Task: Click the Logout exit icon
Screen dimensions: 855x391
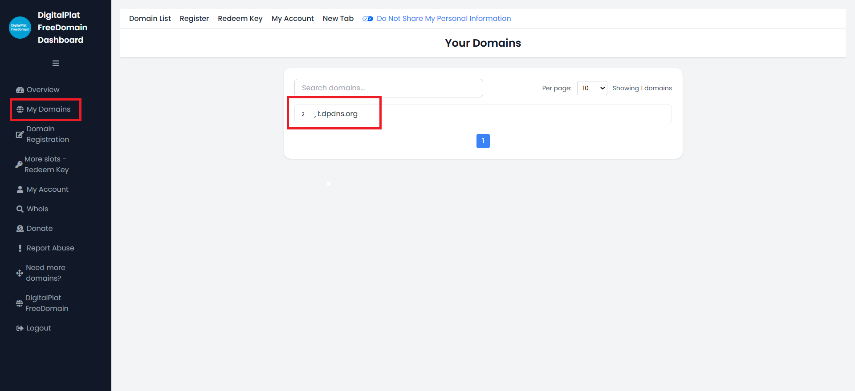Action: pos(20,328)
